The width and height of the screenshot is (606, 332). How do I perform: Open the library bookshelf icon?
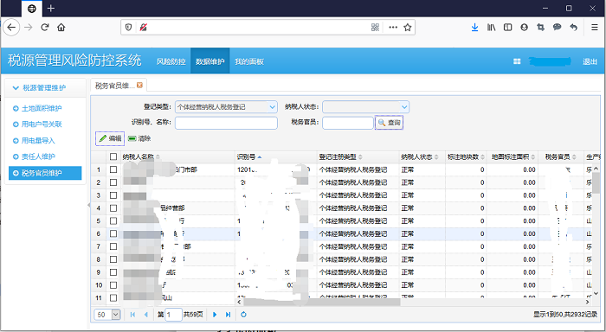491,28
